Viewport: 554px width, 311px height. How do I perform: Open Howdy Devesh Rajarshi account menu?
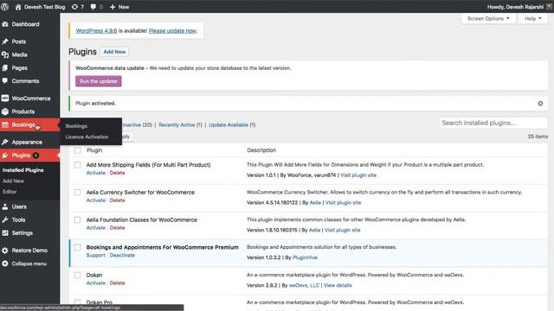click(519, 7)
